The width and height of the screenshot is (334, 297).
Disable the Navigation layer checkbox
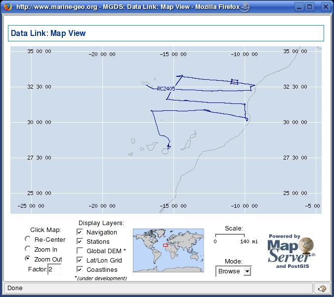tap(80, 232)
